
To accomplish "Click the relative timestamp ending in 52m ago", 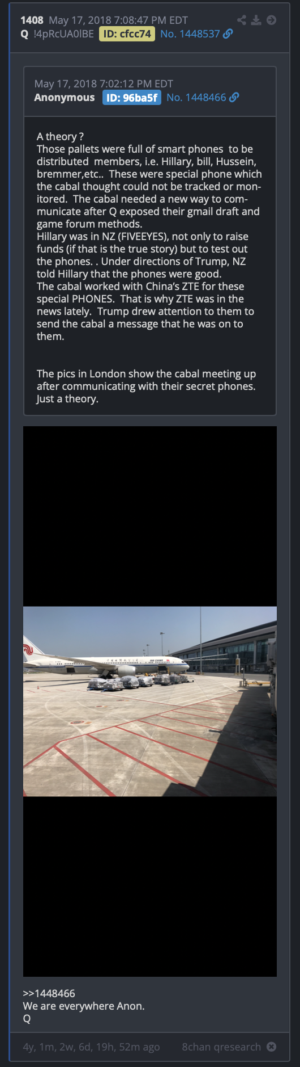I will pos(91,1047).
